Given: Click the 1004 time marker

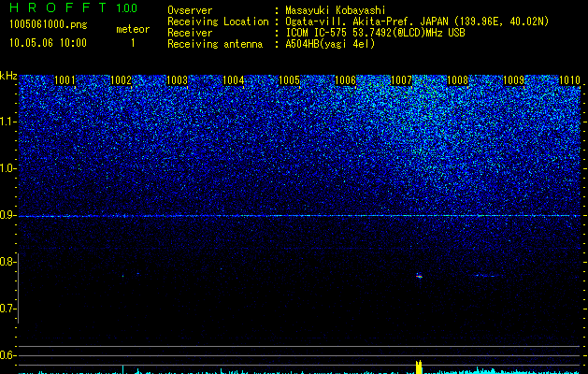Looking at the screenshot, I should click(233, 80).
